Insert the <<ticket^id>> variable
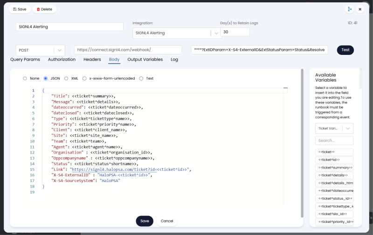 tap(334, 160)
